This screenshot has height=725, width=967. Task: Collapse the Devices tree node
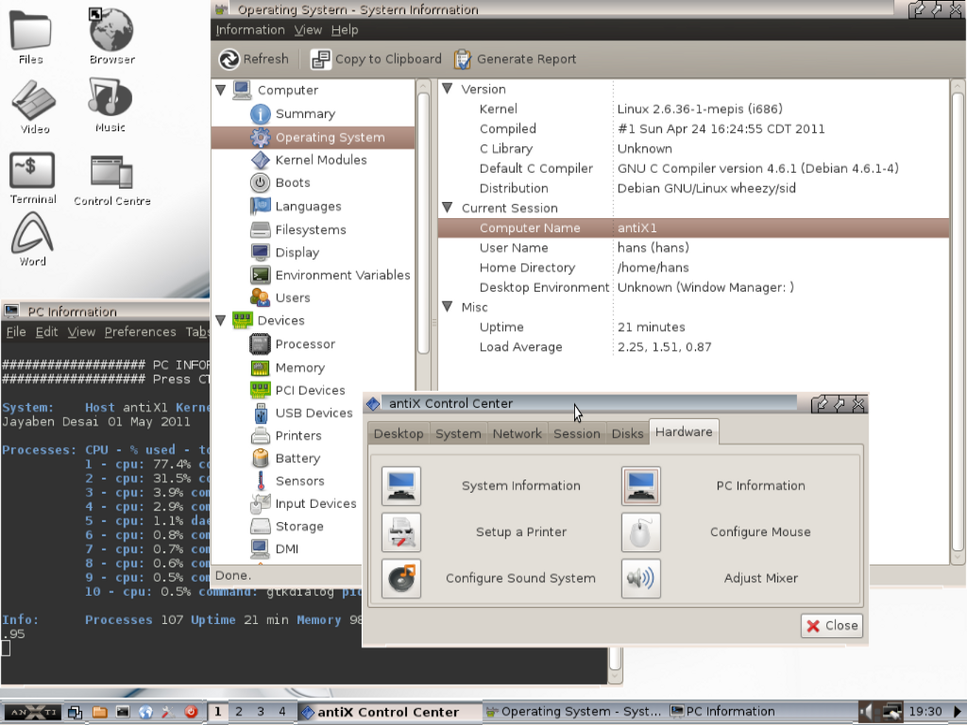pos(221,320)
